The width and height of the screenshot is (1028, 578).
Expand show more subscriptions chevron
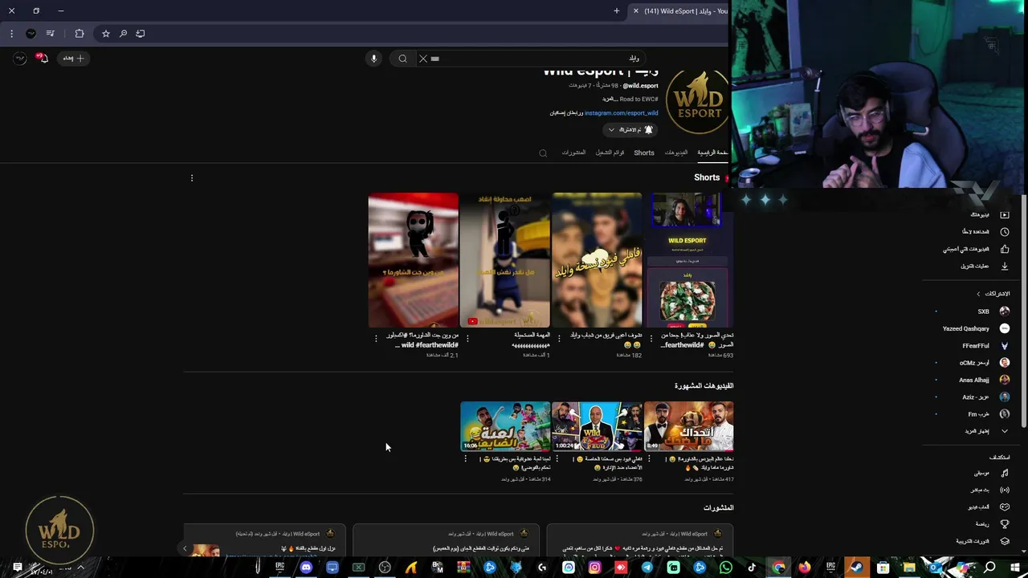tap(1004, 431)
